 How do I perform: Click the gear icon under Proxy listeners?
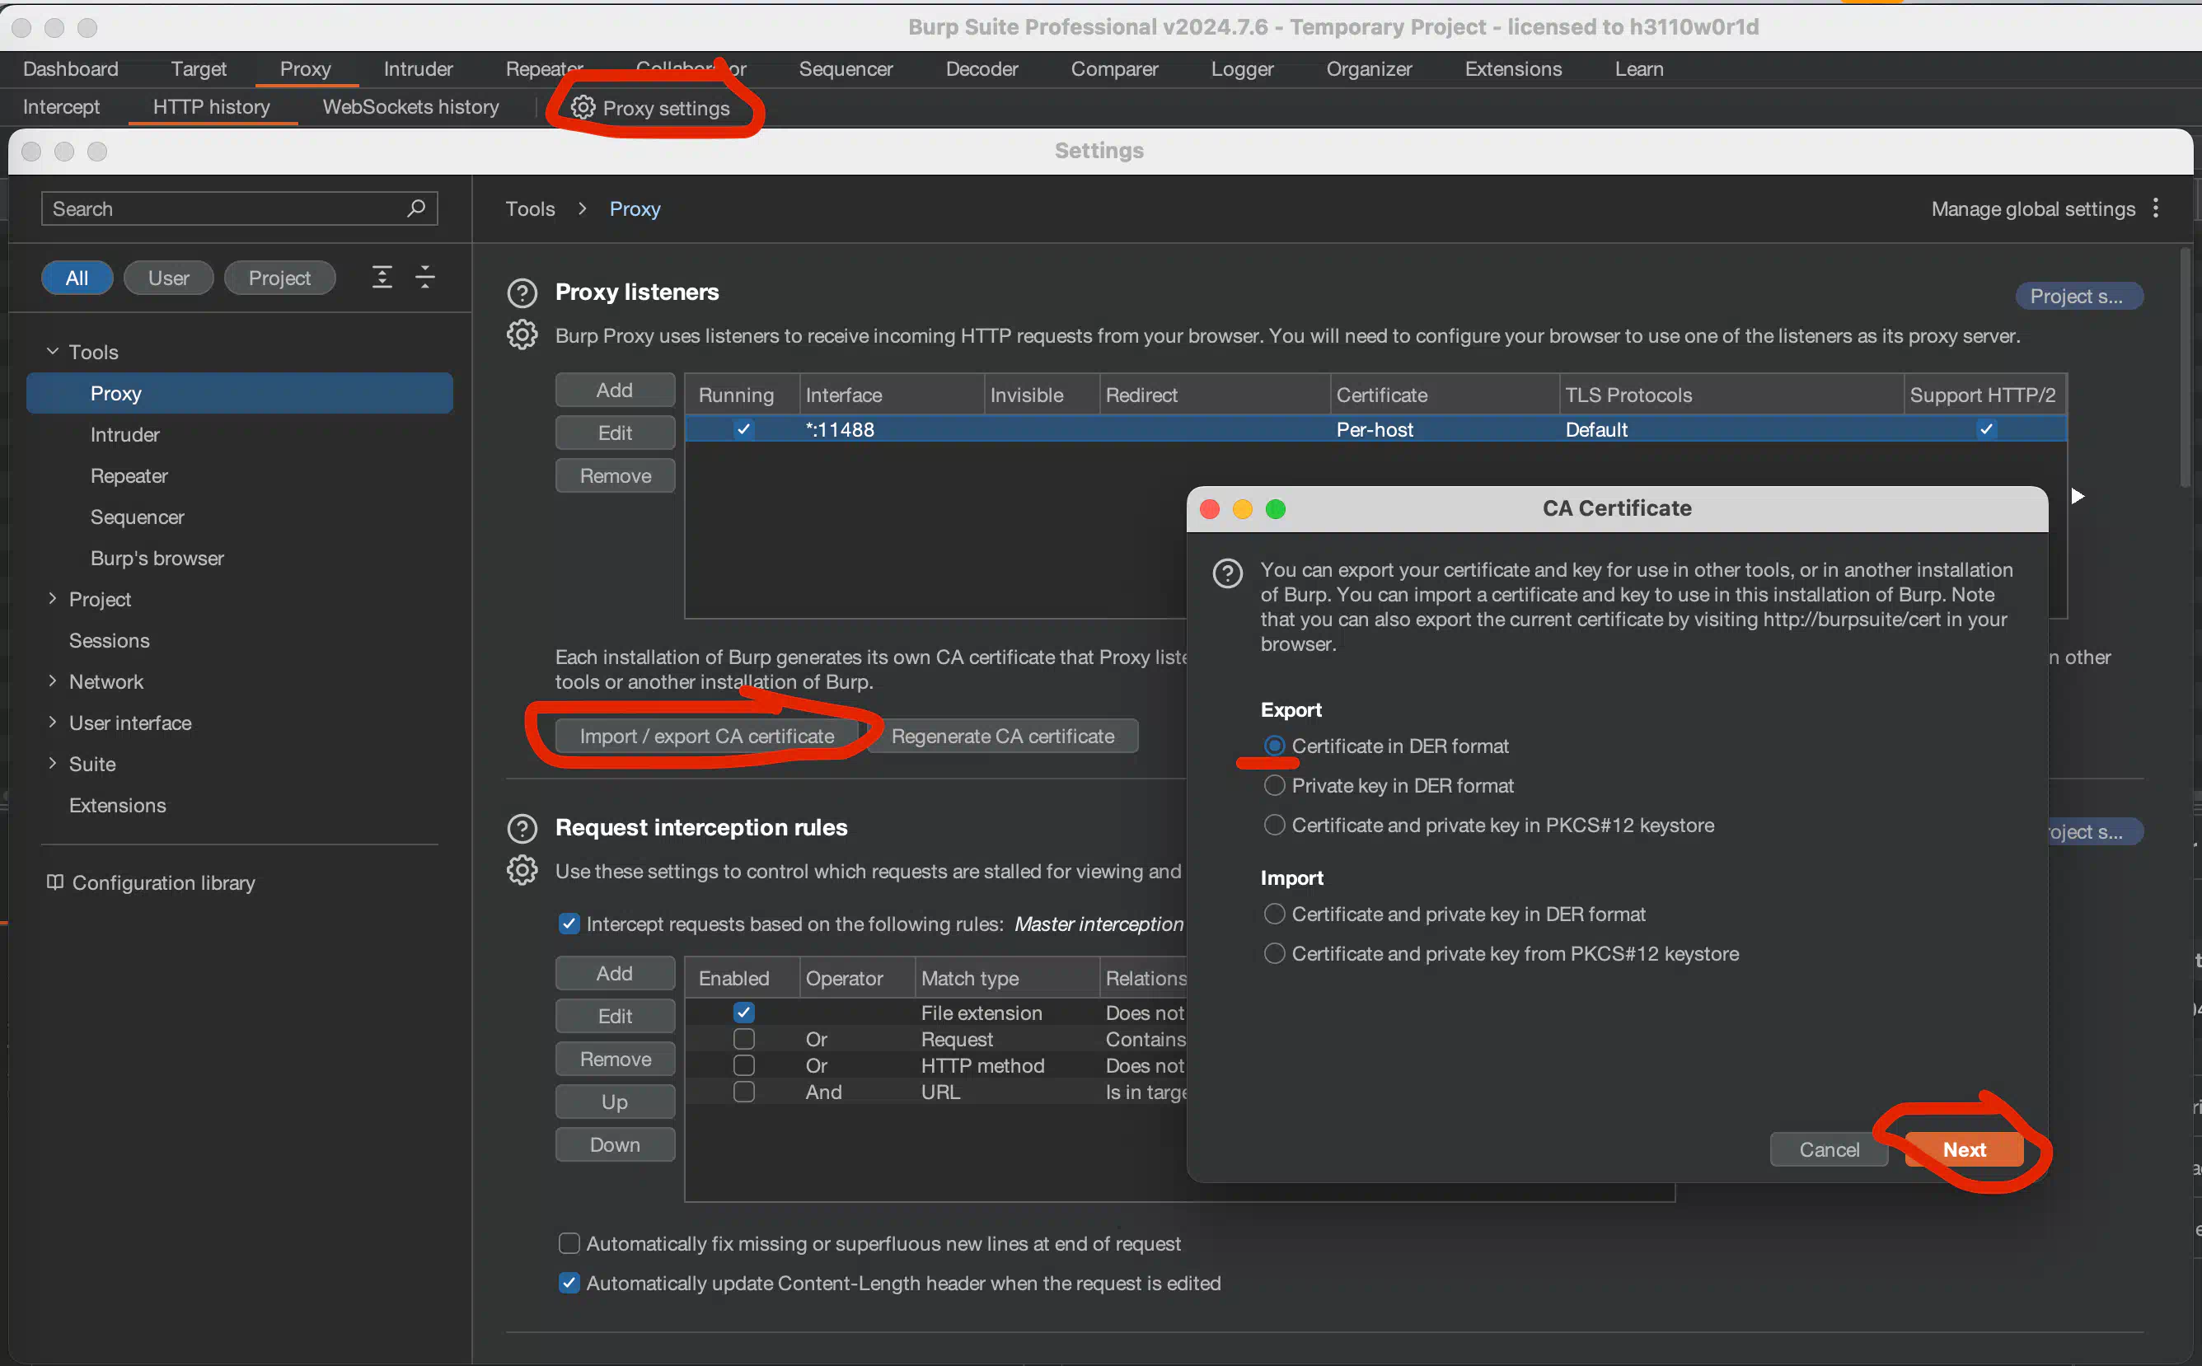click(522, 335)
